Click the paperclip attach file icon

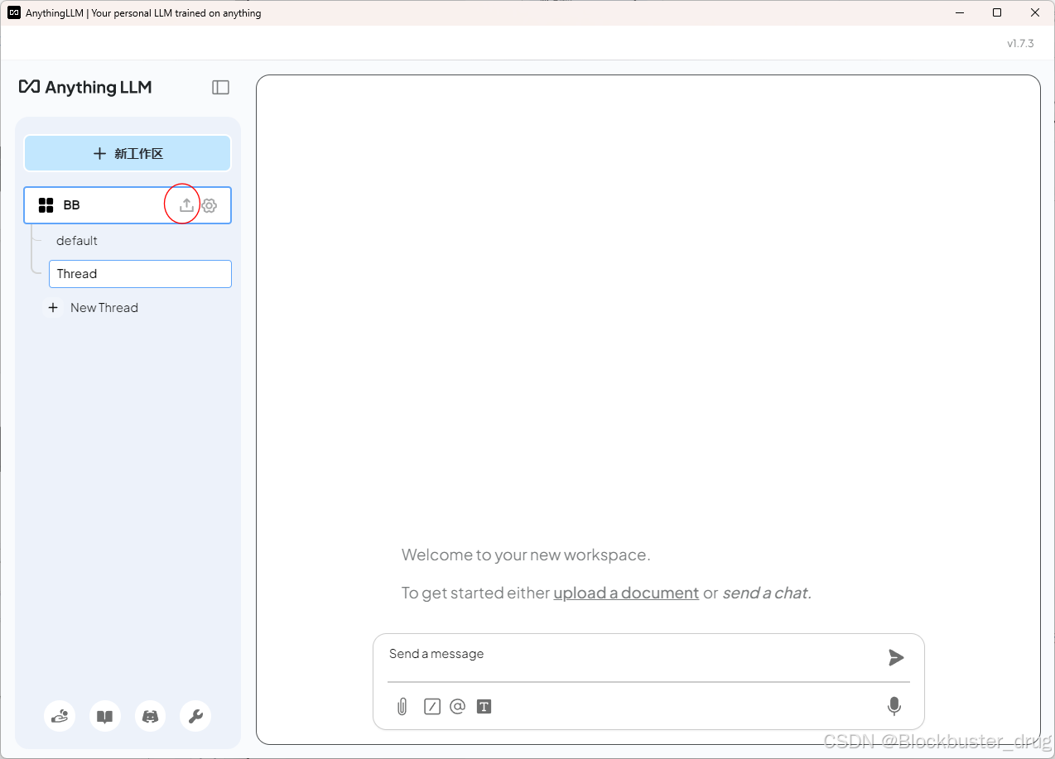(x=402, y=707)
